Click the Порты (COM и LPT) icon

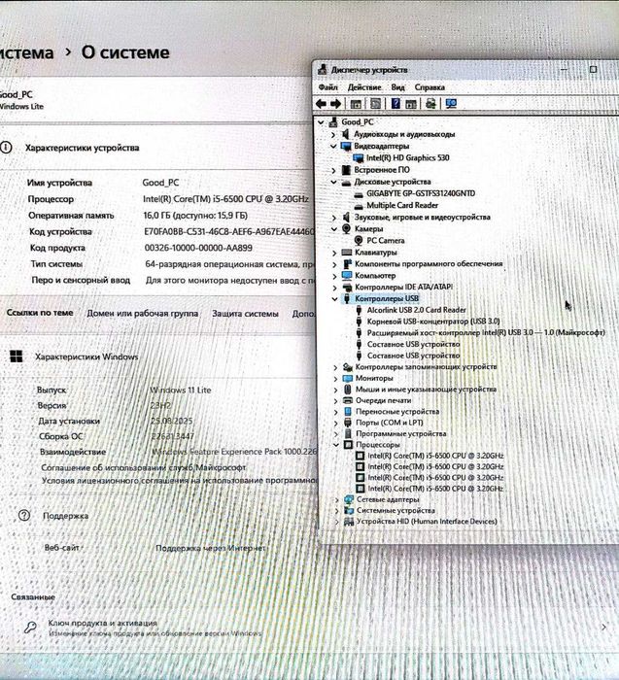(348, 423)
